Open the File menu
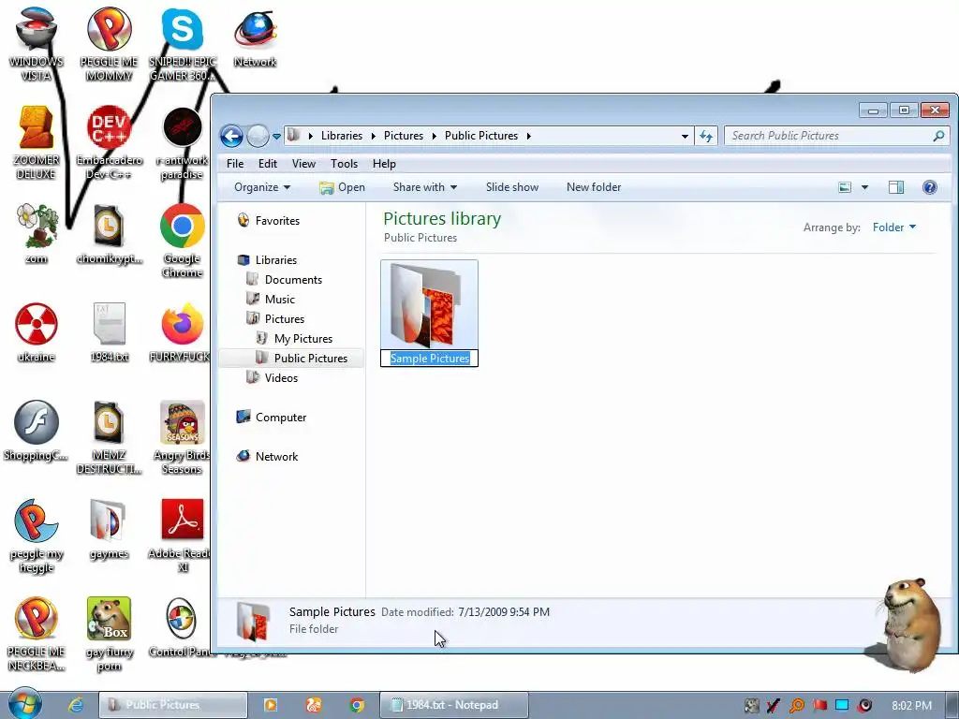959x719 pixels. tap(235, 164)
